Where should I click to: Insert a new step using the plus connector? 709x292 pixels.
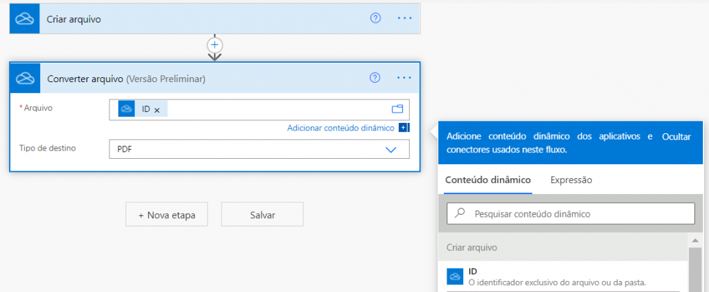click(x=215, y=44)
